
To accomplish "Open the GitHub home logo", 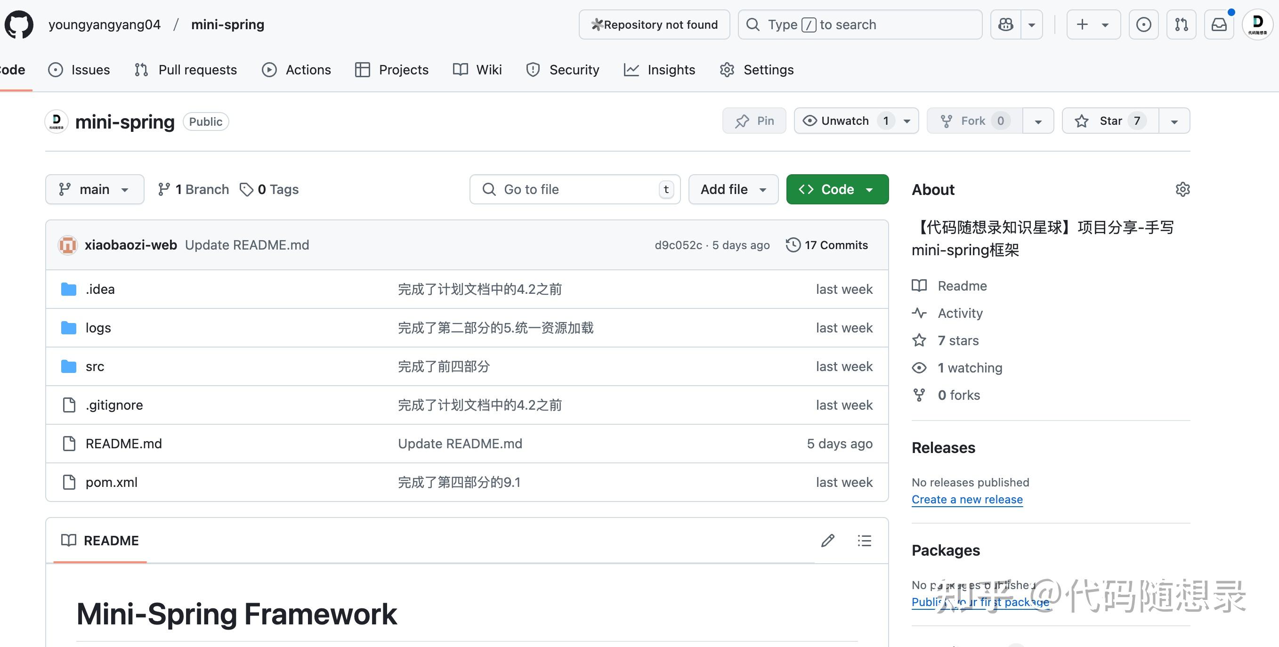I will coord(19,24).
